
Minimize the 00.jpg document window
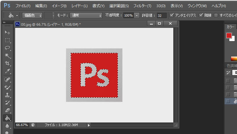pos(151,24)
